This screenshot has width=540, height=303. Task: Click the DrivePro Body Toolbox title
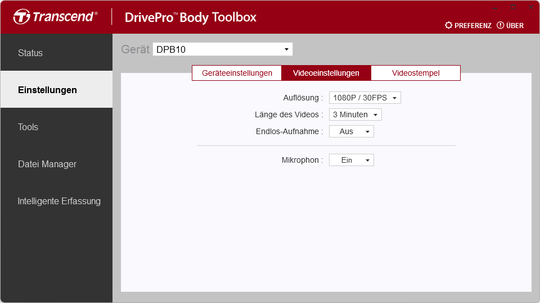[x=191, y=17]
